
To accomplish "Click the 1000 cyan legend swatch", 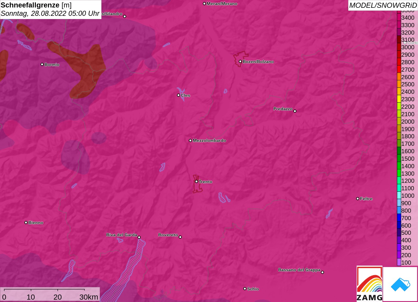I will click(x=399, y=195).
